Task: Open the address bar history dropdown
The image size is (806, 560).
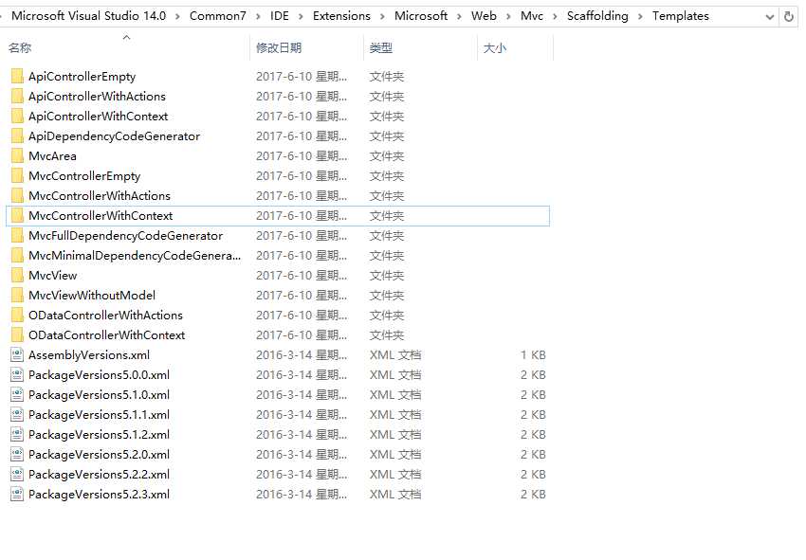Action: coord(770,17)
